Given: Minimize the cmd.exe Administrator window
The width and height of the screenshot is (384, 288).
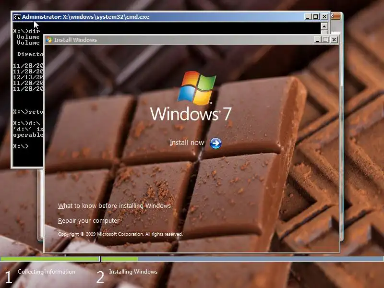Looking at the screenshot, I should (308, 17).
